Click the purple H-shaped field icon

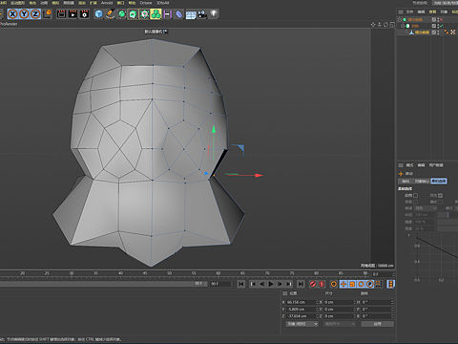168,14
